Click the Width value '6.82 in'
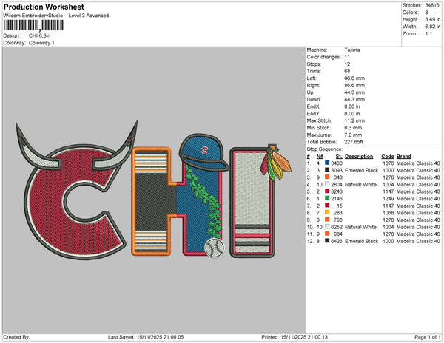Screen dimensions: 444x343 432,27
